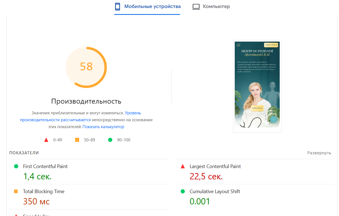Click the 0–49 legend label
This screenshot has height=216, width=339.
pos(58,140)
